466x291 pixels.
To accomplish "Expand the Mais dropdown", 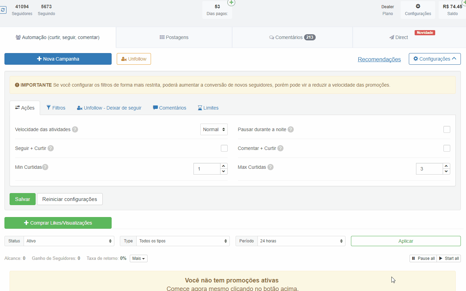I will pos(139,258).
